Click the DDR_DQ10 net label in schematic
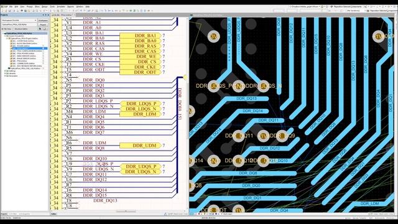Viewport: 398px width, 224px height. tap(95, 159)
